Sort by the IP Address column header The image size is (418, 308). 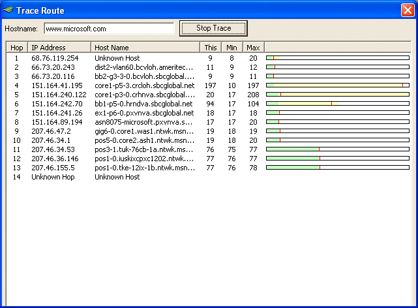(x=59, y=48)
